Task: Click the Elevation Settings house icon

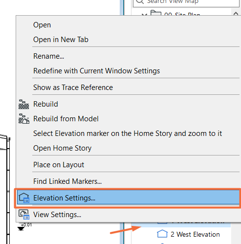Action: pyautogui.click(x=24, y=198)
